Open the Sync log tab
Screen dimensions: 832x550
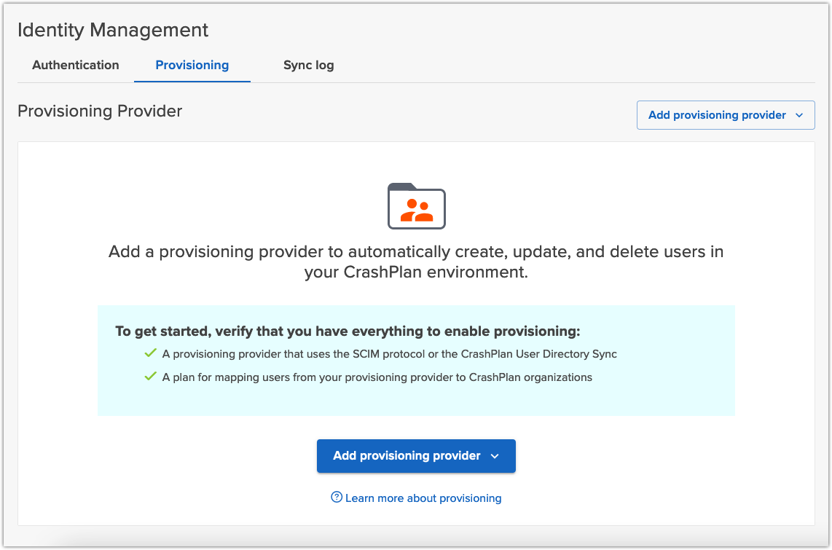308,65
